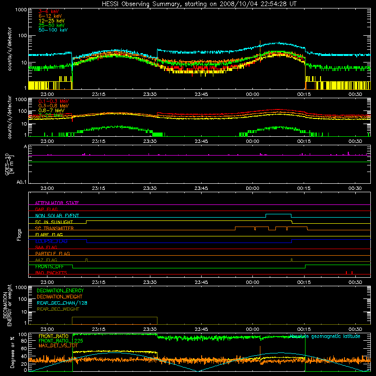Click the FRONTS_OFF flag label
The image size is (376, 376).
click(49, 266)
